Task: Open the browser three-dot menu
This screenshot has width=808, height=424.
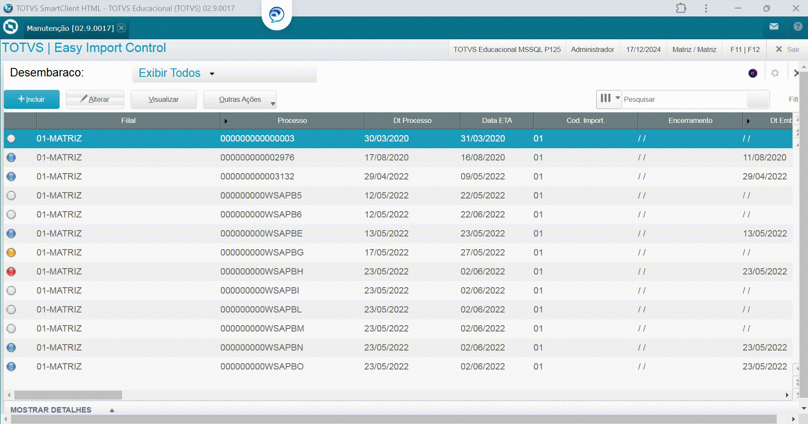Action: tap(706, 8)
